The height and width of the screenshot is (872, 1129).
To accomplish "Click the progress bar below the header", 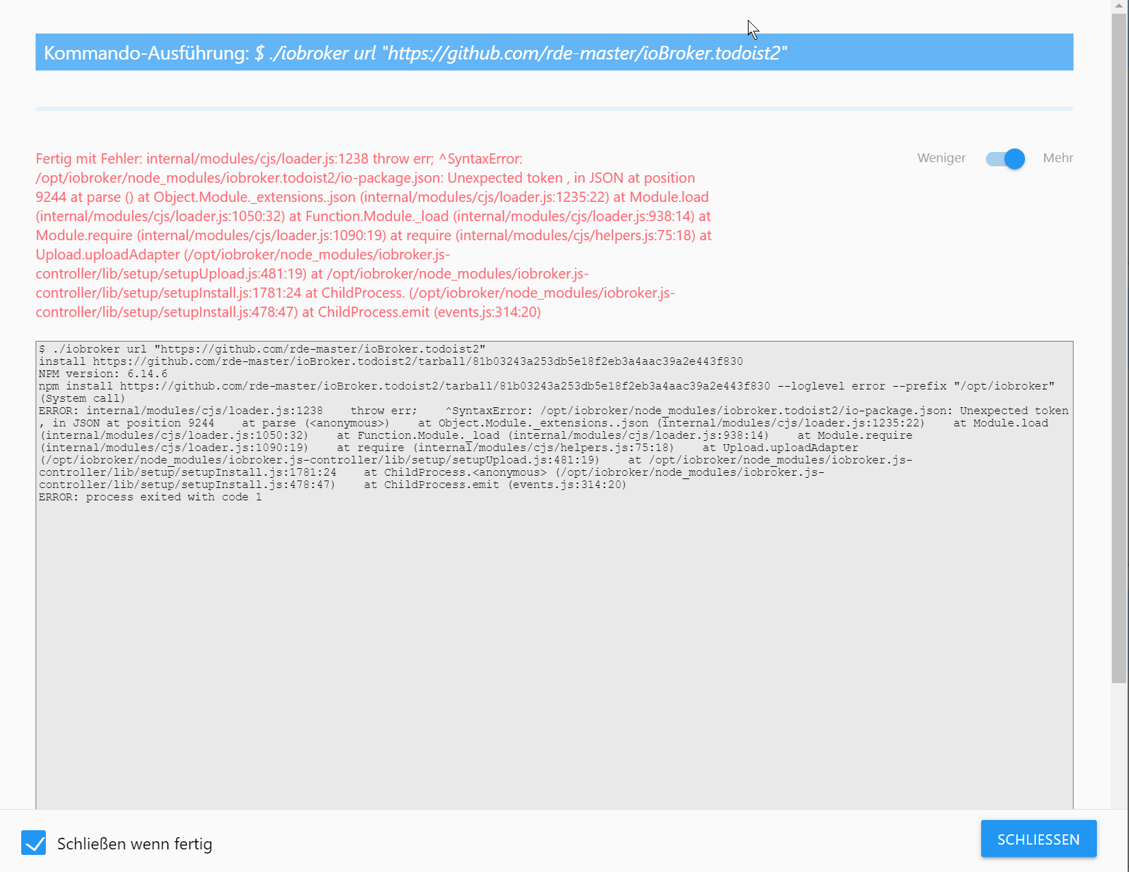I will 554,108.
